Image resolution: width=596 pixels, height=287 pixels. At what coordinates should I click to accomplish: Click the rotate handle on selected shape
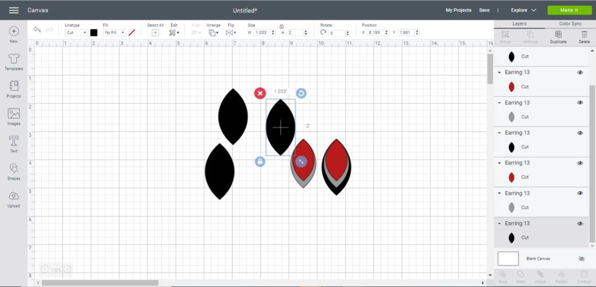[x=301, y=93]
